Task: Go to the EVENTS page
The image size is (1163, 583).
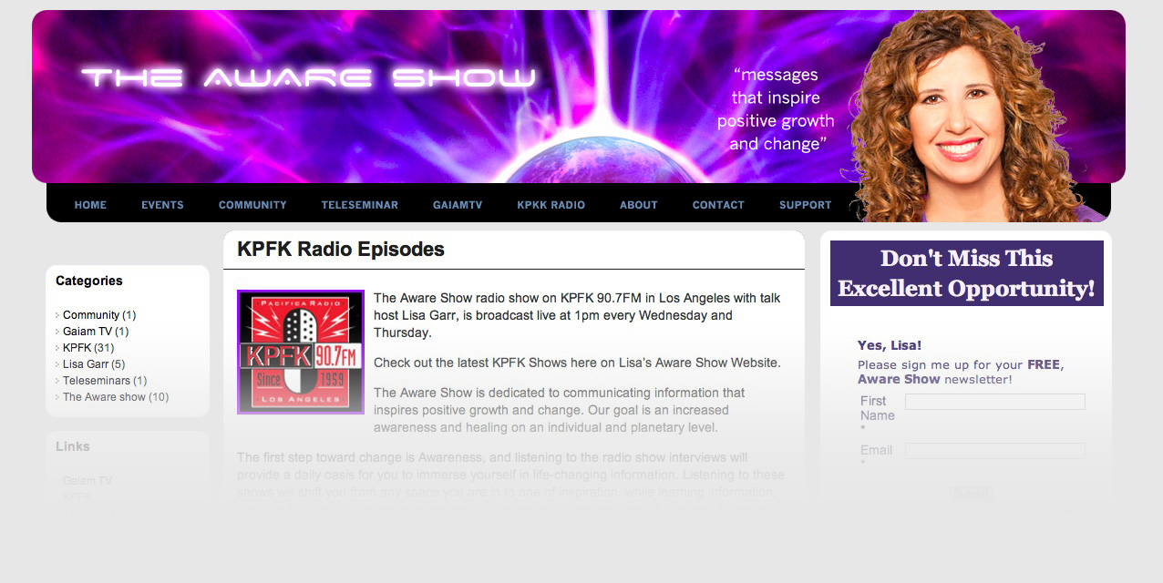Action: 162,205
